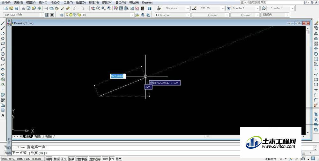319x161 pixels.
Task: Open the 随颜色 plot style dropdown
Action: coord(287,15)
